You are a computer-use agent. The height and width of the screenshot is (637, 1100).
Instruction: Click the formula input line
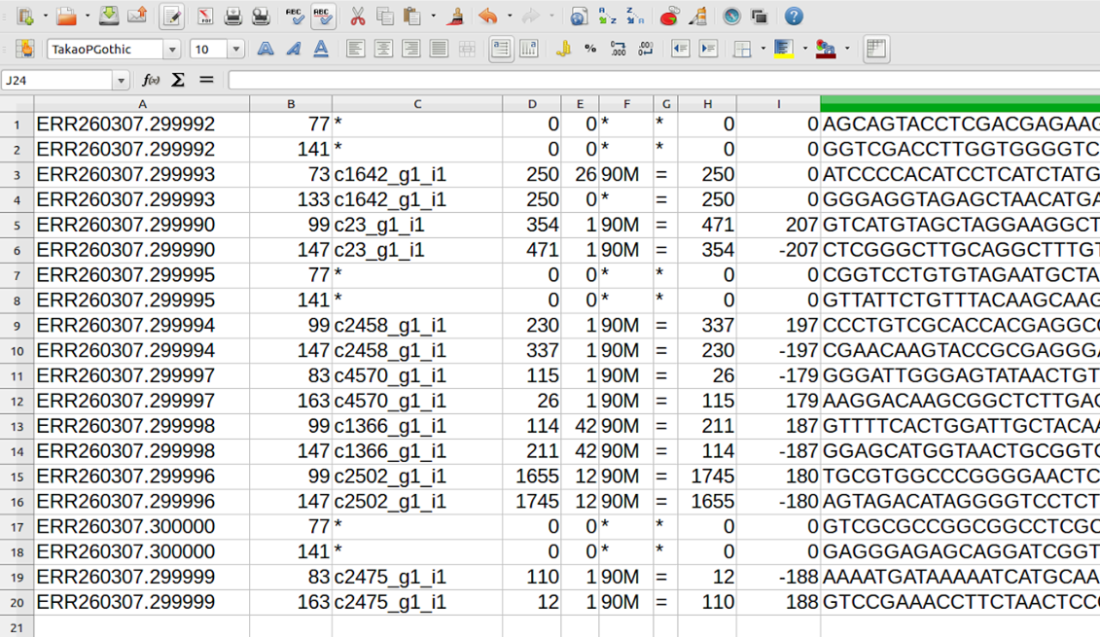coord(663,81)
